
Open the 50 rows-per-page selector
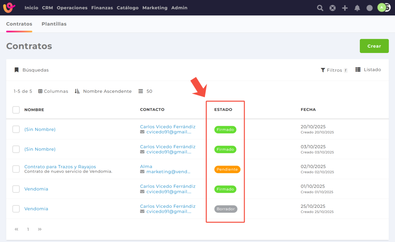click(x=146, y=91)
